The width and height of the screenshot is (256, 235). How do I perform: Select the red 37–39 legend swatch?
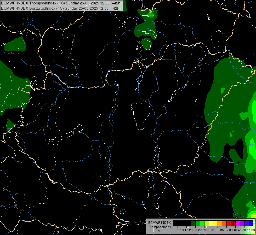point(229,223)
